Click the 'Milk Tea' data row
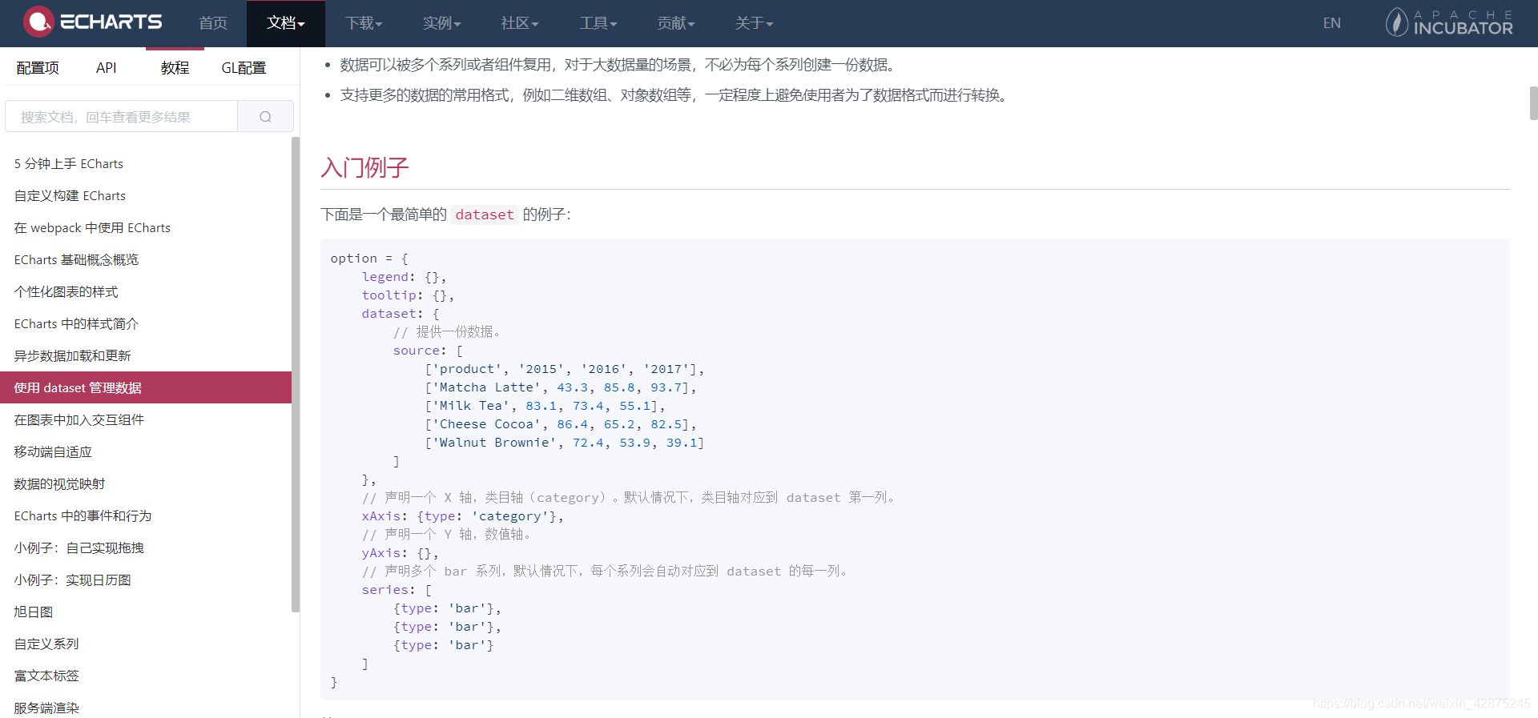1538x718 pixels. click(545, 406)
